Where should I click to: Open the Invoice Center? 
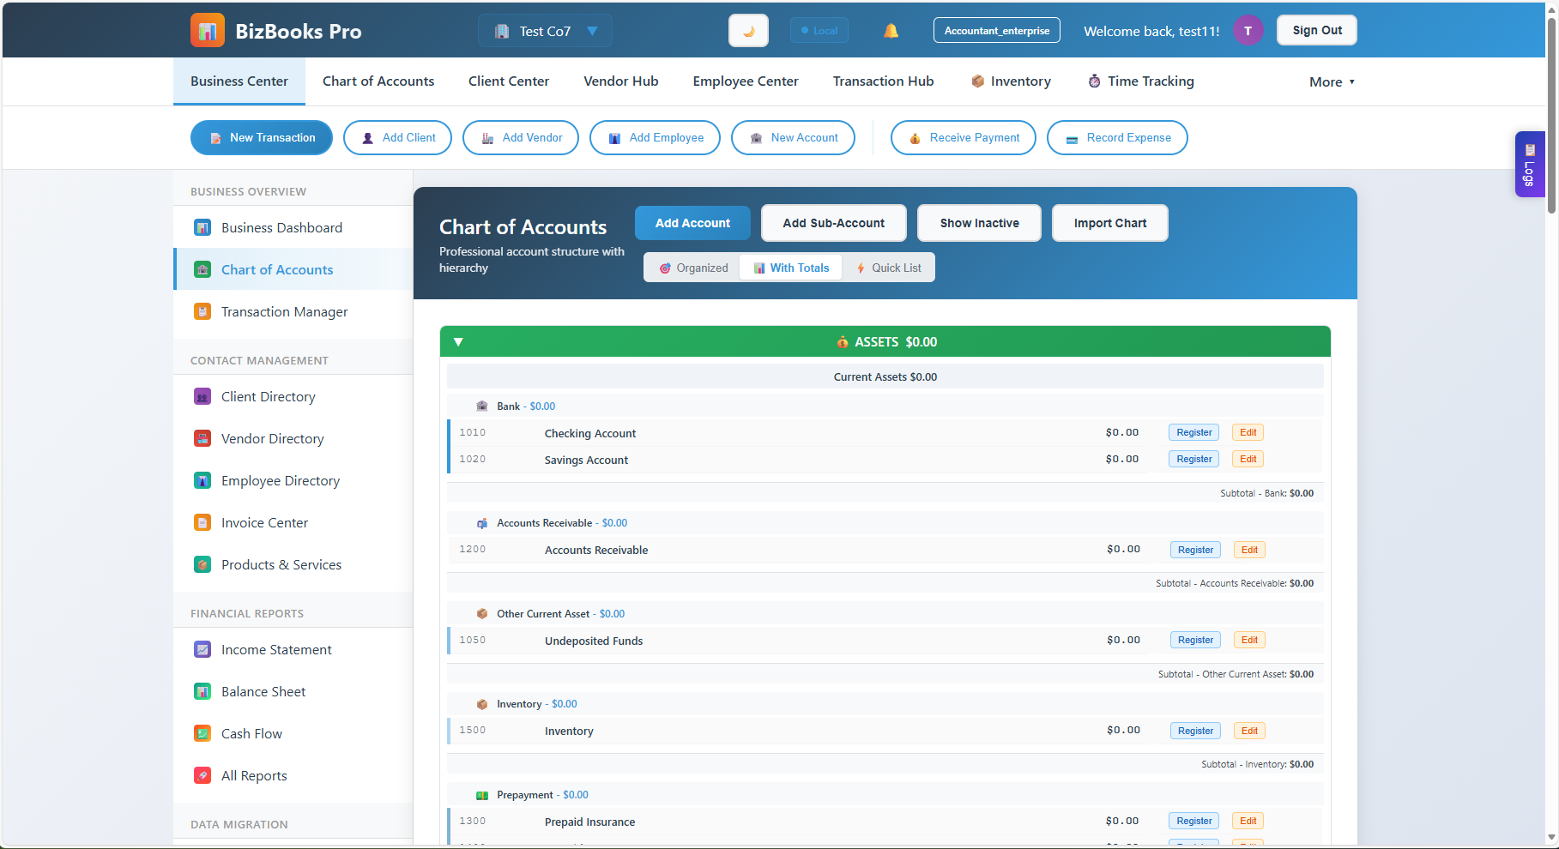[x=264, y=522]
